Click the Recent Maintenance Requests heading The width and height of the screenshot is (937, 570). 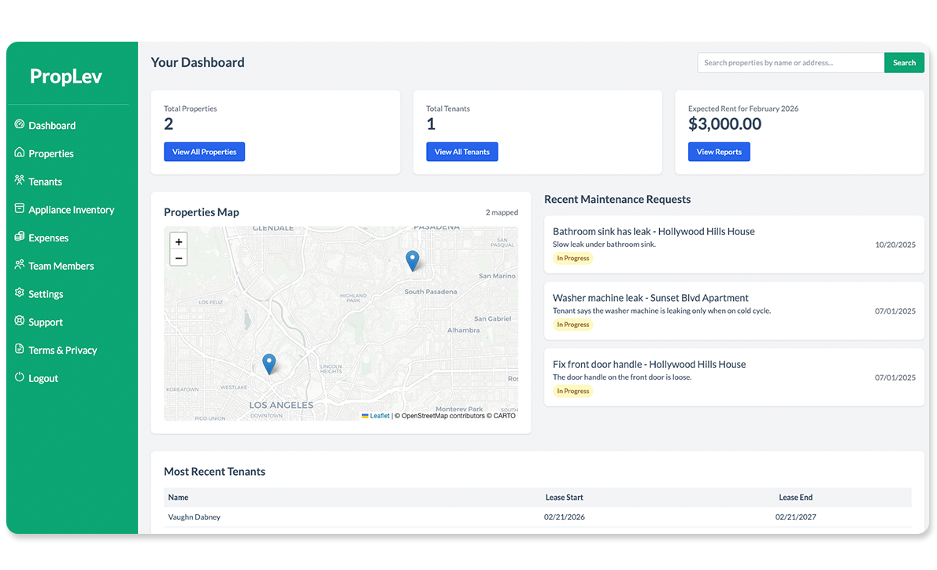click(x=617, y=200)
